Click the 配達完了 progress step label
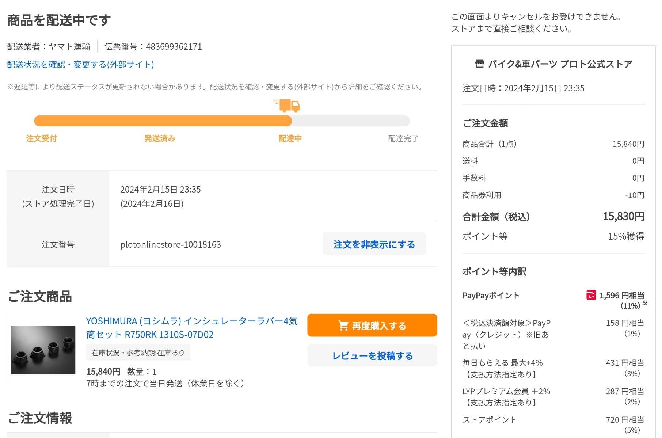The width and height of the screenshot is (662, 438). point(403,138)
